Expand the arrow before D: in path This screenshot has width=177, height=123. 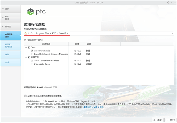pos(29,33)
